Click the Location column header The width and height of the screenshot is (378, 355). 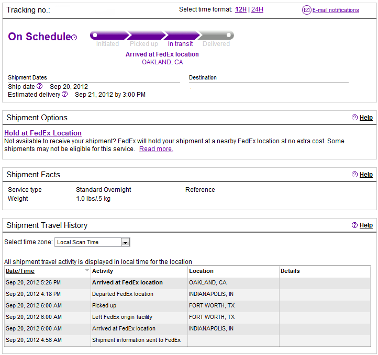point(201,271)
